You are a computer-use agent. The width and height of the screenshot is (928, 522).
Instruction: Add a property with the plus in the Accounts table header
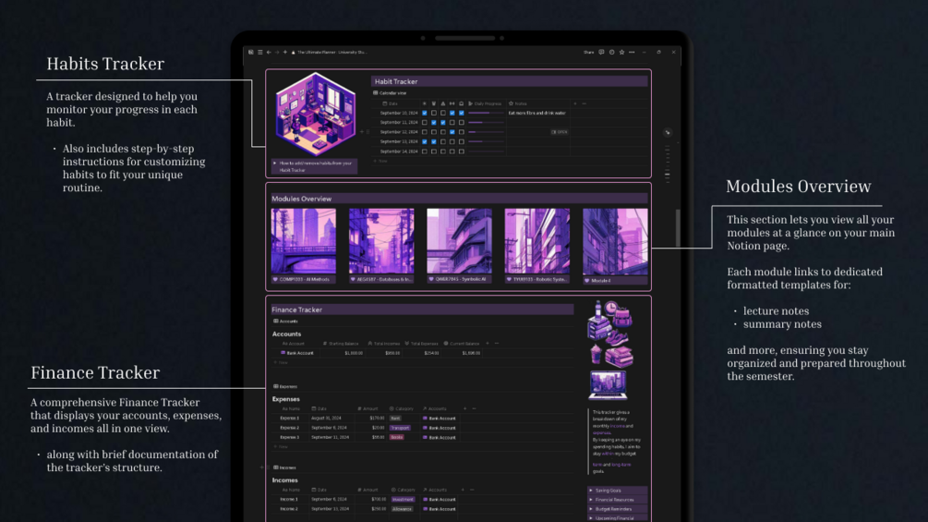[487, 344]
